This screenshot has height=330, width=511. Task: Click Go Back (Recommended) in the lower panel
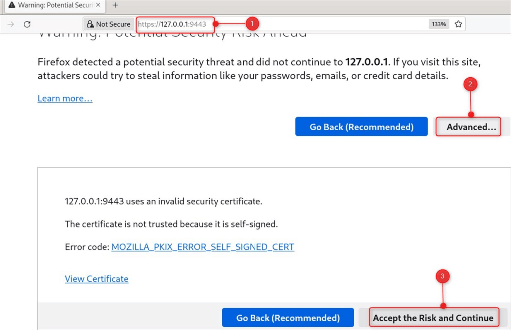288,317
